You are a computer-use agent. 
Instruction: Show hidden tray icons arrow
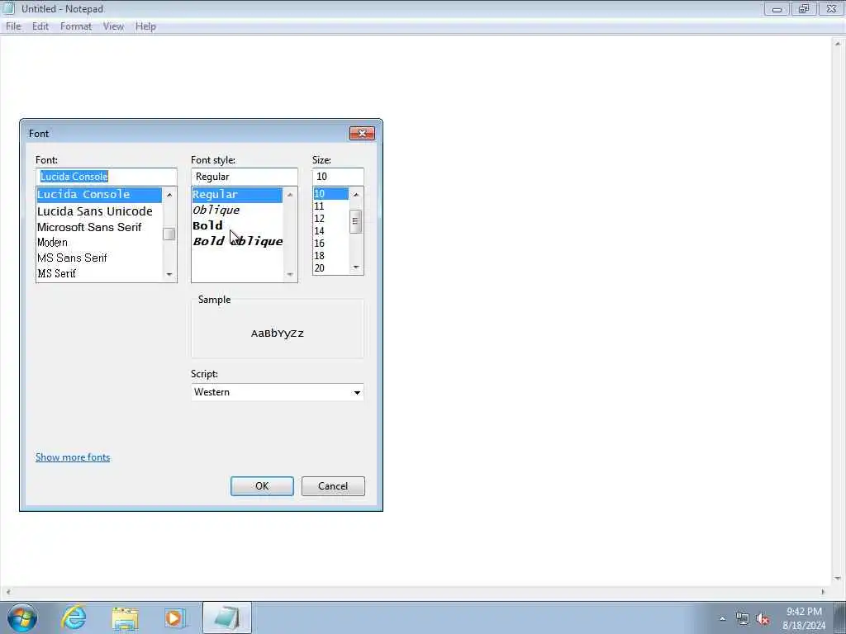[722, 618]
